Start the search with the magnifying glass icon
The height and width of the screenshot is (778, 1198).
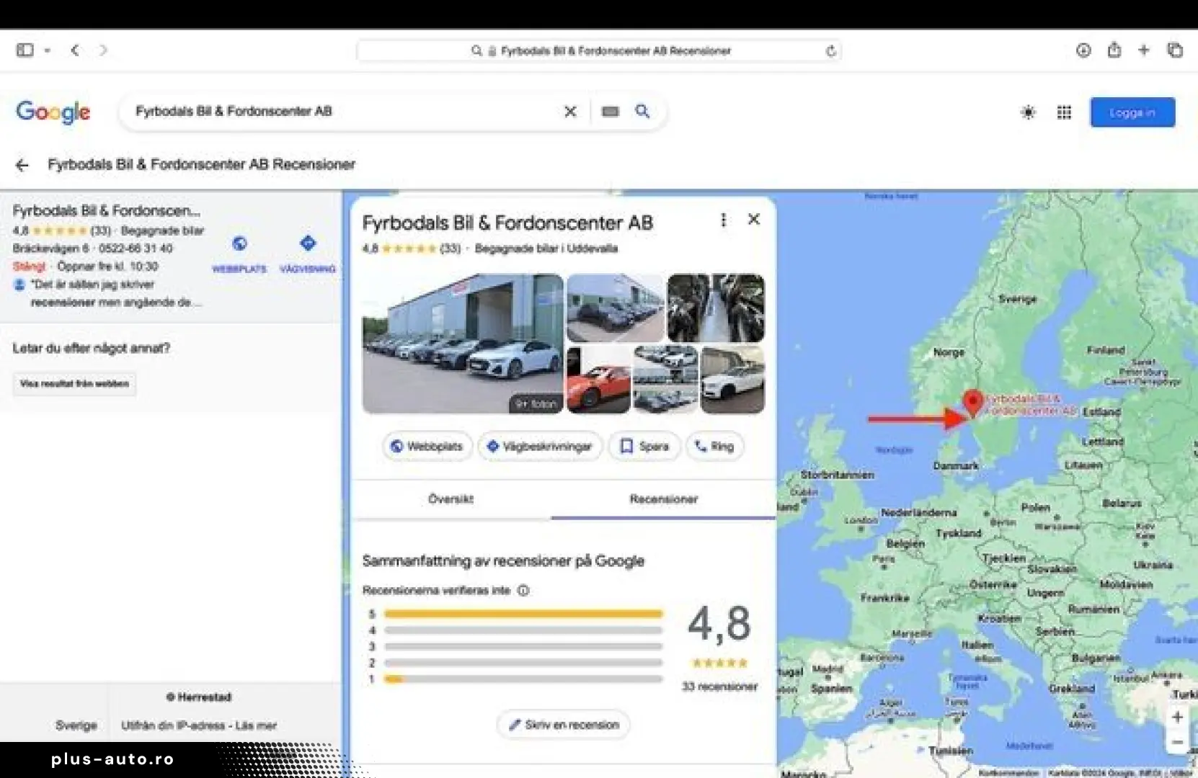[x=642, y=112]
